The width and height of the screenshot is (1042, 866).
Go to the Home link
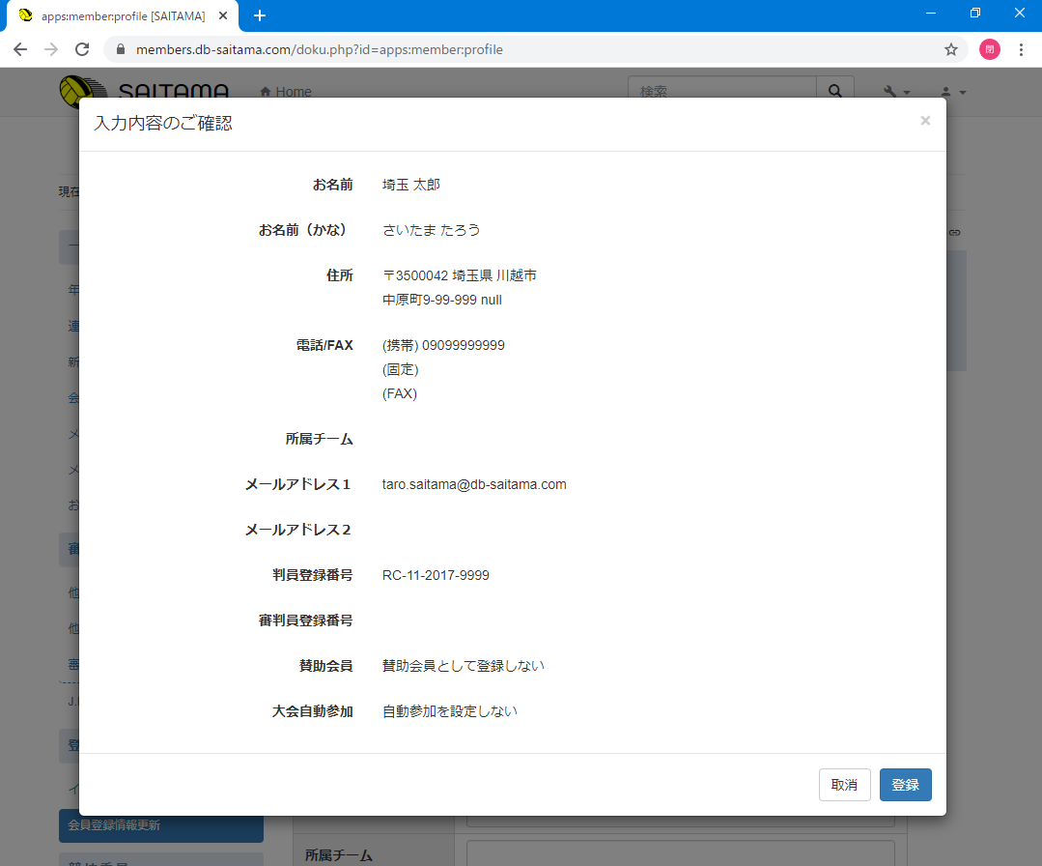(286, 92)
